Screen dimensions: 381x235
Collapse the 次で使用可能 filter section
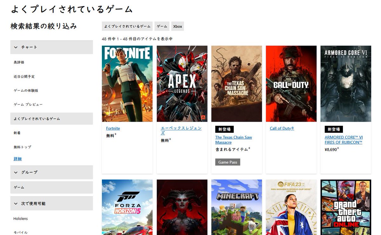tap(51, 203)
